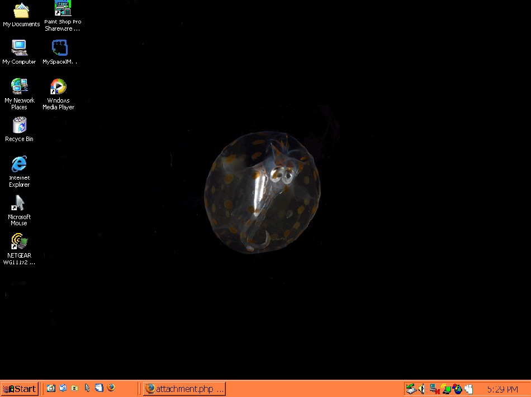Switch to the attachment.php taskbar window
This screenshot has width=531, height=397.
184,389
